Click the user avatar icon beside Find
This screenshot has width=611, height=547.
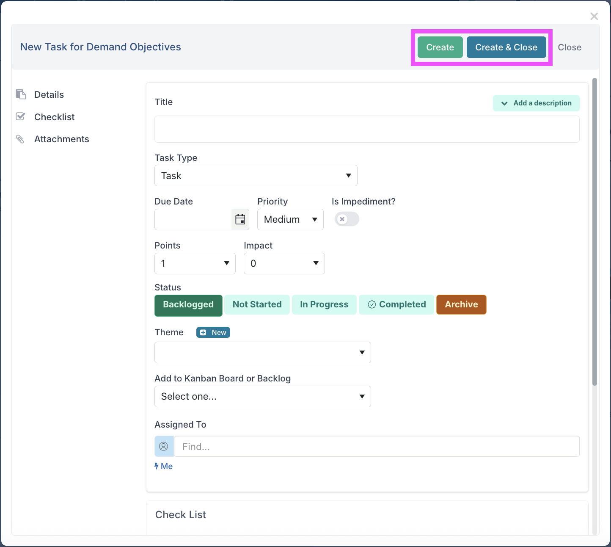click(x=164, y=446)
